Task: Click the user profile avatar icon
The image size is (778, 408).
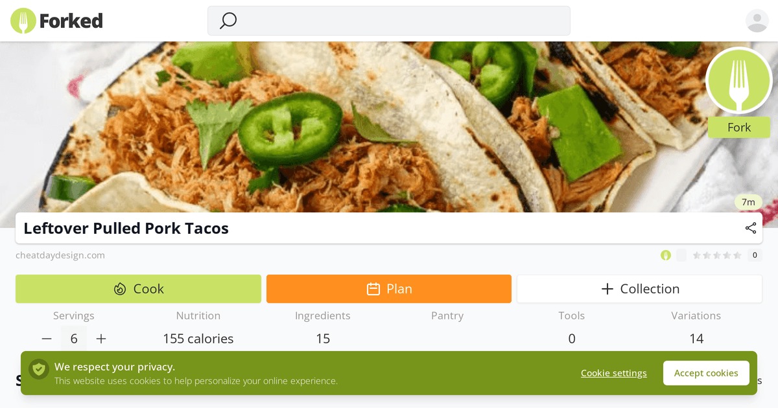Action: click(x=757, y=20)
